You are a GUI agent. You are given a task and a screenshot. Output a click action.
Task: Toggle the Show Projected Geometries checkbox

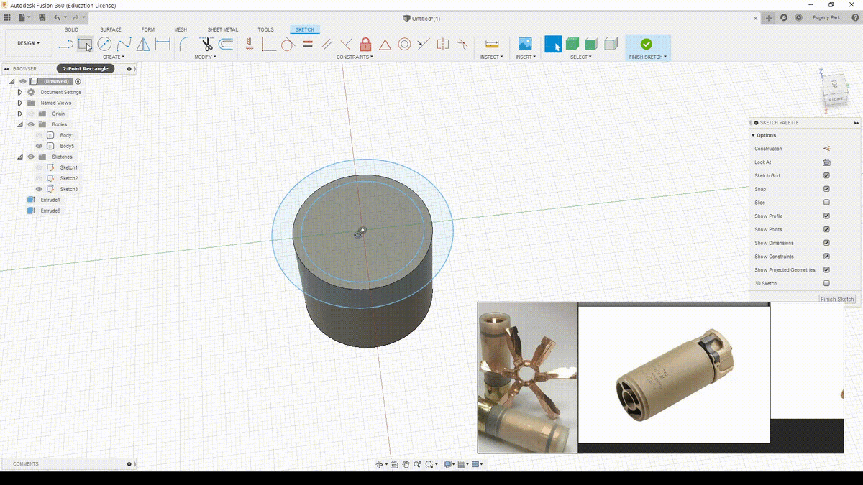pos(826,269)
